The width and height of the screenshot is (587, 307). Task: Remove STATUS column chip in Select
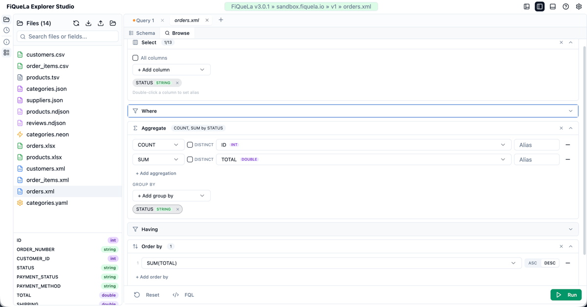pyautogui.click(x=177, y=83)
